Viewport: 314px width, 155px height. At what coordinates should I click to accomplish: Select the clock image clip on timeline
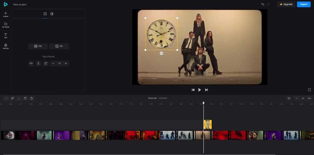[x=208, y=124]
